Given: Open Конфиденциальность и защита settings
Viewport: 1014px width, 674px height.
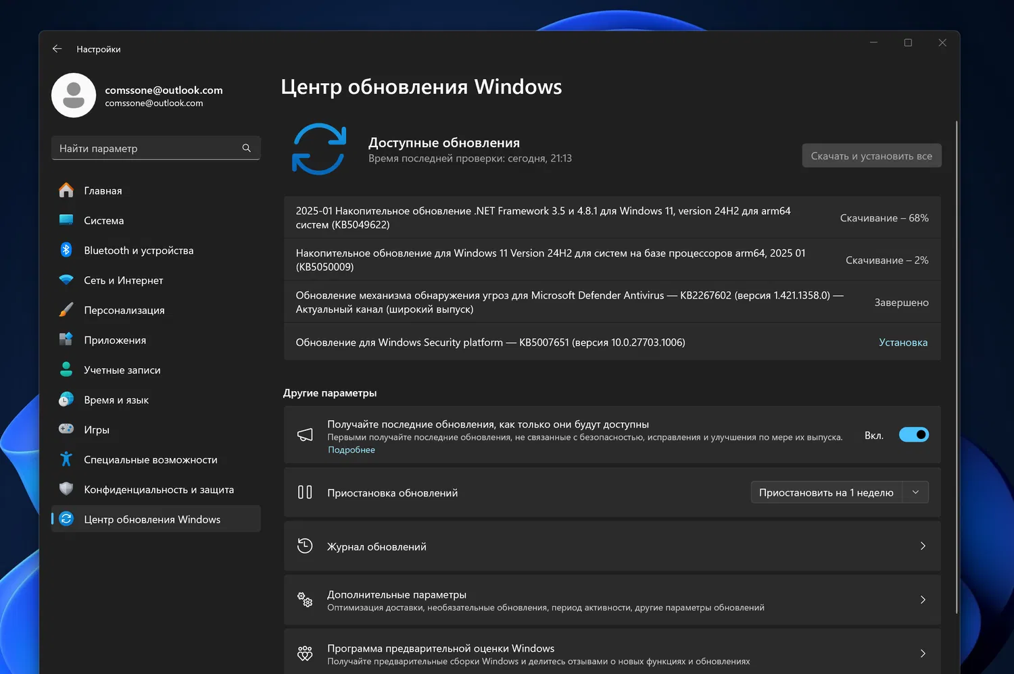Looking at the screenshot, I should click(x=156, y=489).
